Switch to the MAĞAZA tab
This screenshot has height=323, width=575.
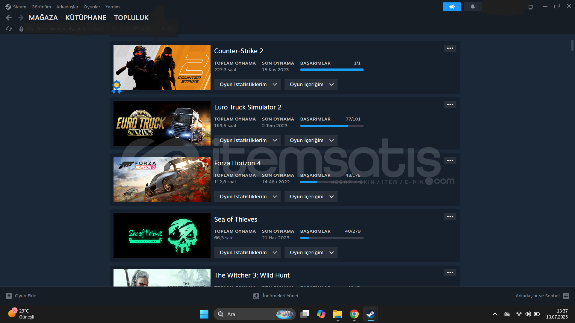pyautogui.click(x=43, y=18)
